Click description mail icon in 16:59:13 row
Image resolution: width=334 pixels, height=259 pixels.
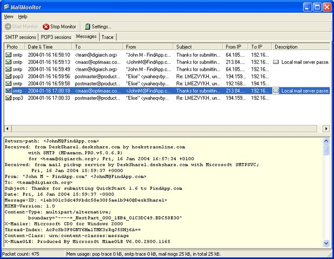276,62
